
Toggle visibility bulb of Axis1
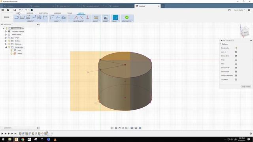point(11,50)
